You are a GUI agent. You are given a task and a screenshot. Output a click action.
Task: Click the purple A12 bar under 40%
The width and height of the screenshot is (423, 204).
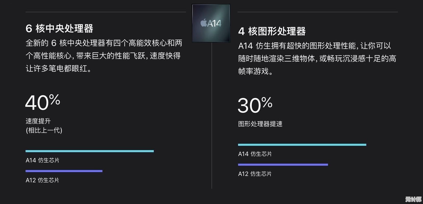64,171
